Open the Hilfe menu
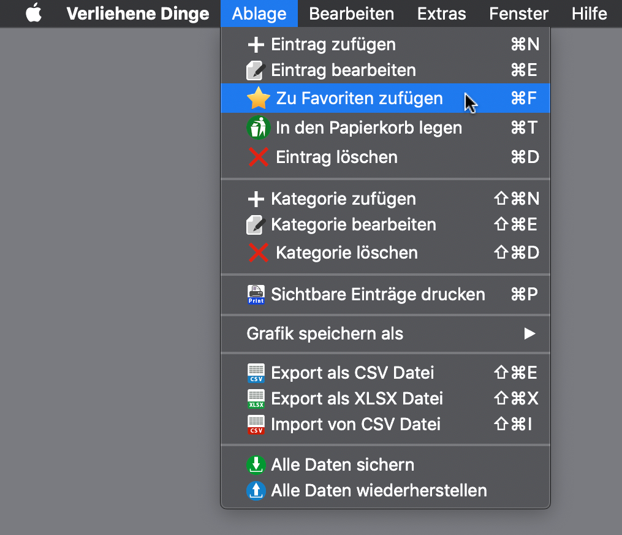The image size is (622, 535). (590, 13)
